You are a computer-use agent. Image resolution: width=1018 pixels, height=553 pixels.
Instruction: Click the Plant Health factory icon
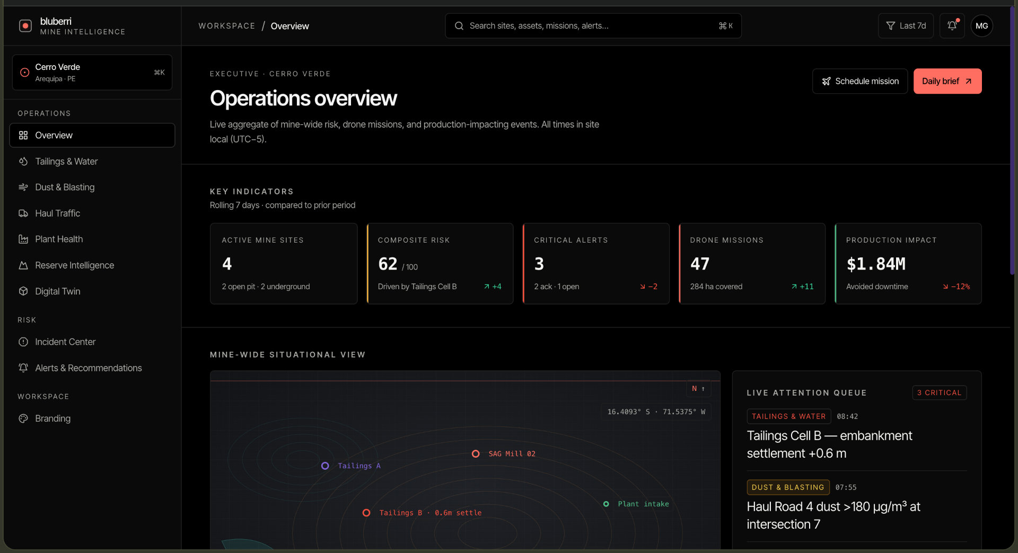(x=23, y=239)
